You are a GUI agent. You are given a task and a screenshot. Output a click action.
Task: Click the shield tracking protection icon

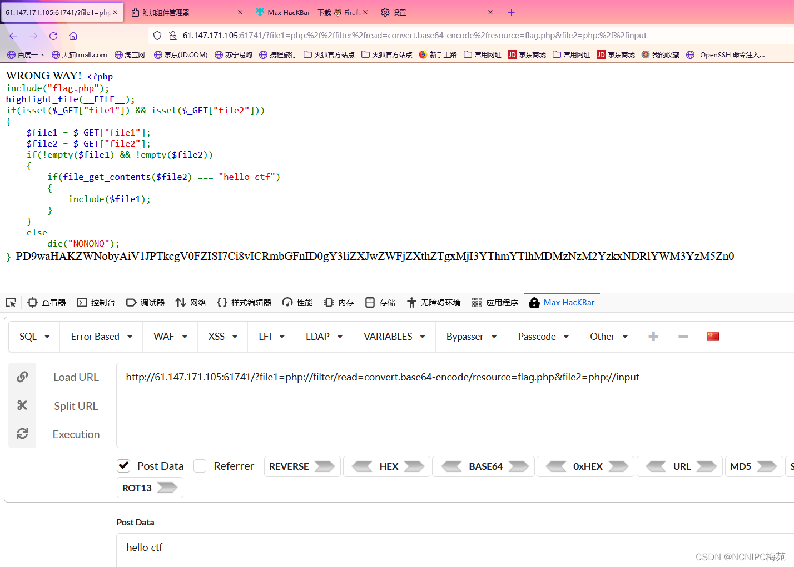click(x=157, y=36)
